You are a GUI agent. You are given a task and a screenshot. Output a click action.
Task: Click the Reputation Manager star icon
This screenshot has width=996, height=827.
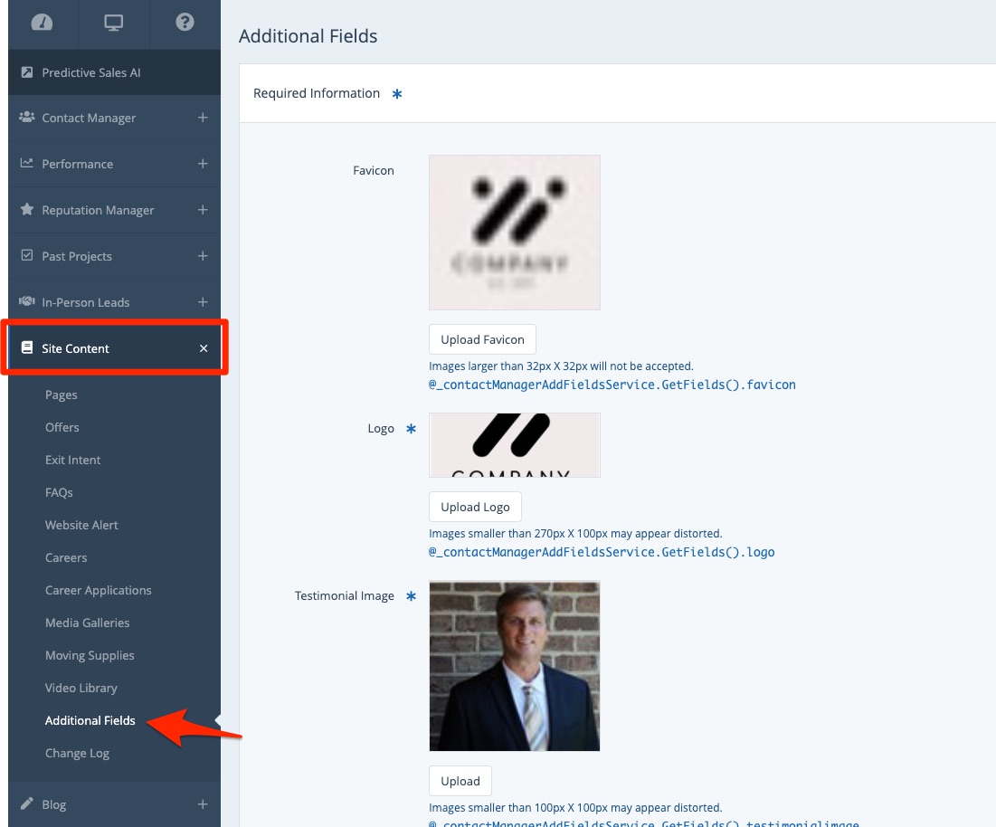click(27, 210)
